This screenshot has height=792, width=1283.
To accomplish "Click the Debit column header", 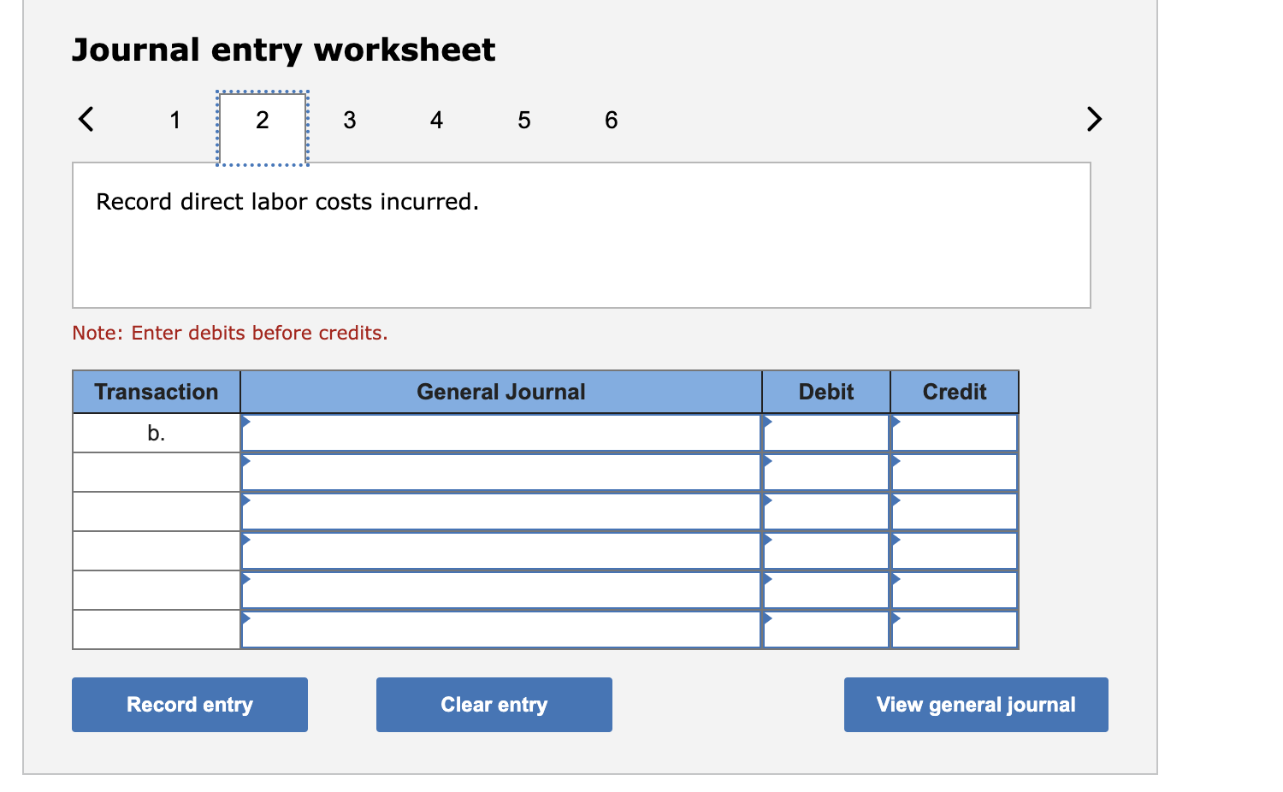I will click(x=826, y=392).
